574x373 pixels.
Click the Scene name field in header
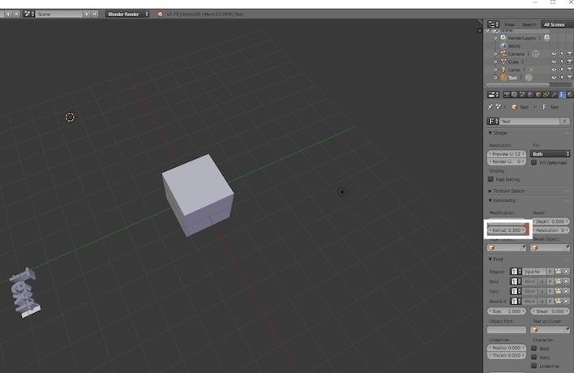59,14
